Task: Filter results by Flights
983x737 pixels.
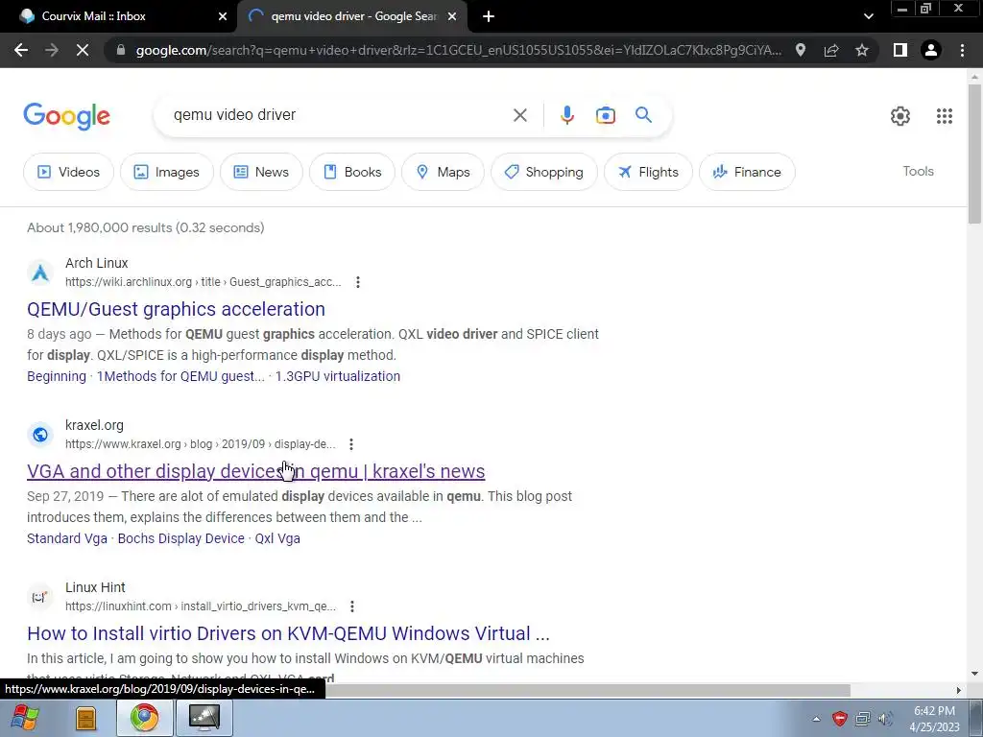Action: 648,172
